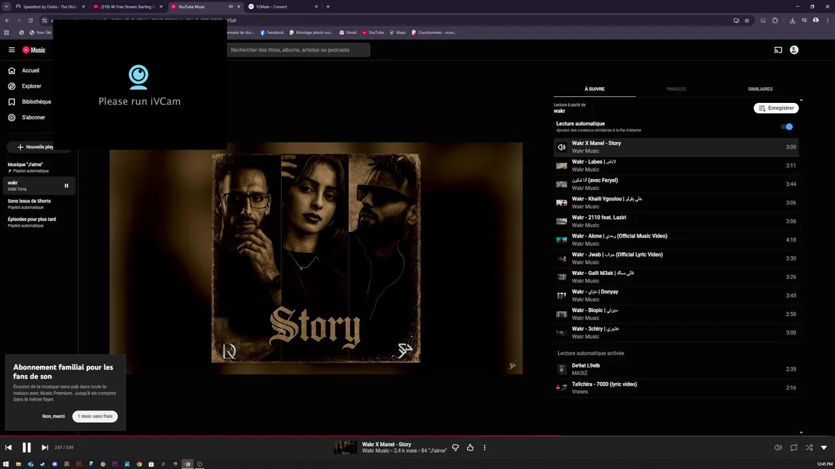The width and height of the screenshot is (835, 469).
Task: Like the current song
Action: pyautogui.click(x=470, y=448)
